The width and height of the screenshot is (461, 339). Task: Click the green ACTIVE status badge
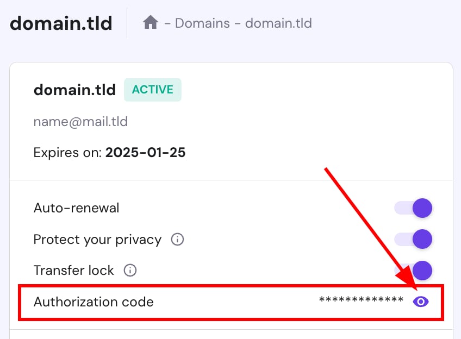[153, 90]
